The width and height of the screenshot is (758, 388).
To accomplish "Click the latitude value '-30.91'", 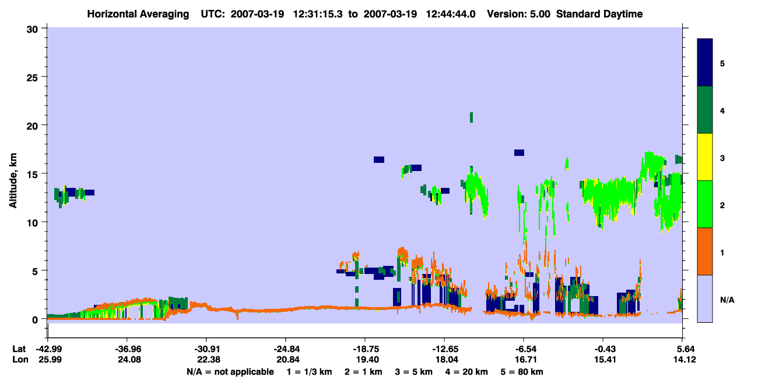I will [x=206, y=348].
